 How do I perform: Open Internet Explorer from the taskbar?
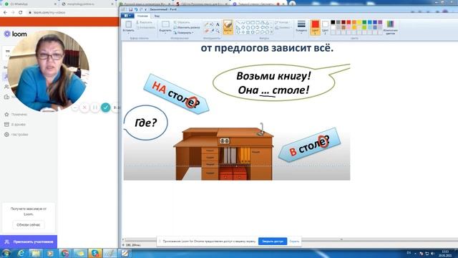[21, 253]
